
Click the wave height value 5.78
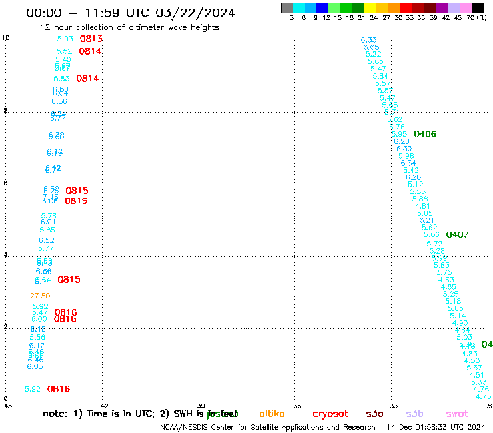pos(49,216)
